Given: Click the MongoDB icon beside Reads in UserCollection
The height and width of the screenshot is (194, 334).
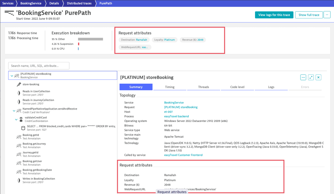Looking at the screenshot, I should click(x=19, y=93).
